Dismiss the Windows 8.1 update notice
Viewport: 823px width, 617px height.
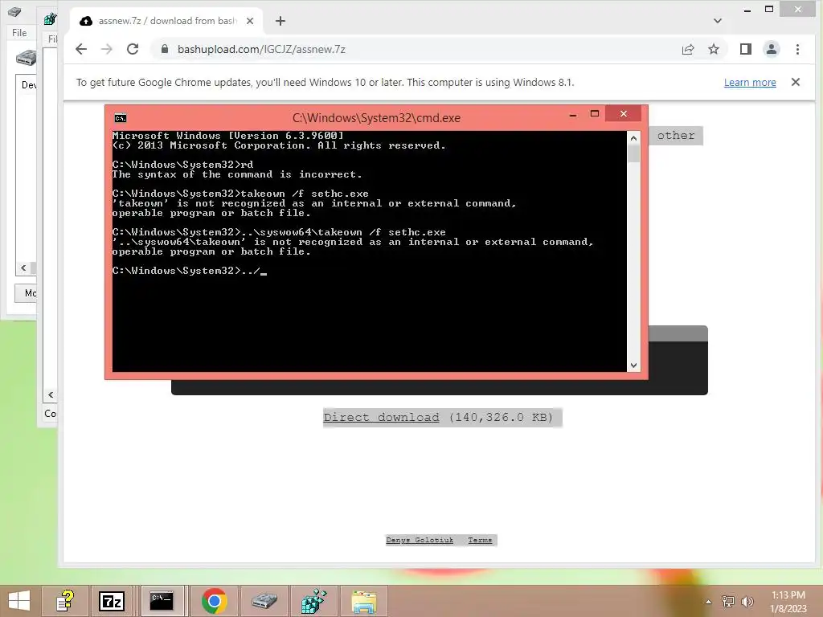[x=795, y=82]
